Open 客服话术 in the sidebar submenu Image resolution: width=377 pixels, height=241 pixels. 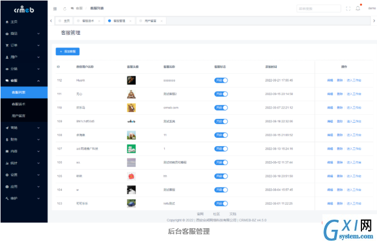click(x=24, y=104)
